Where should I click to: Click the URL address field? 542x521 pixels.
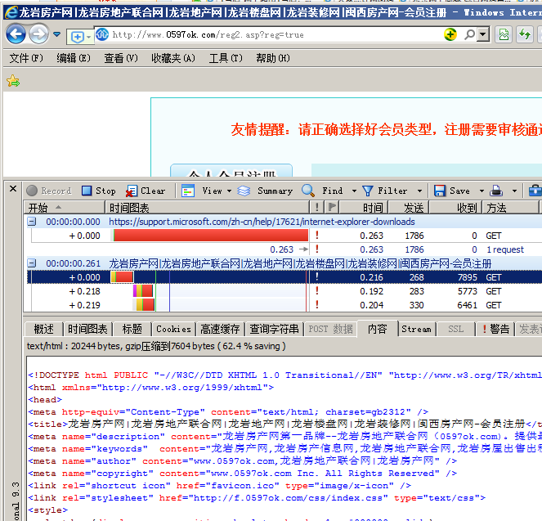pyautogui.click(x=270, y=34)
